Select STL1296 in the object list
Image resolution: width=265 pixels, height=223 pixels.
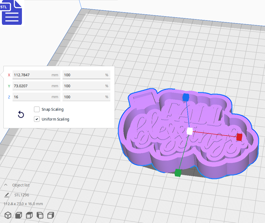[22, 195]
